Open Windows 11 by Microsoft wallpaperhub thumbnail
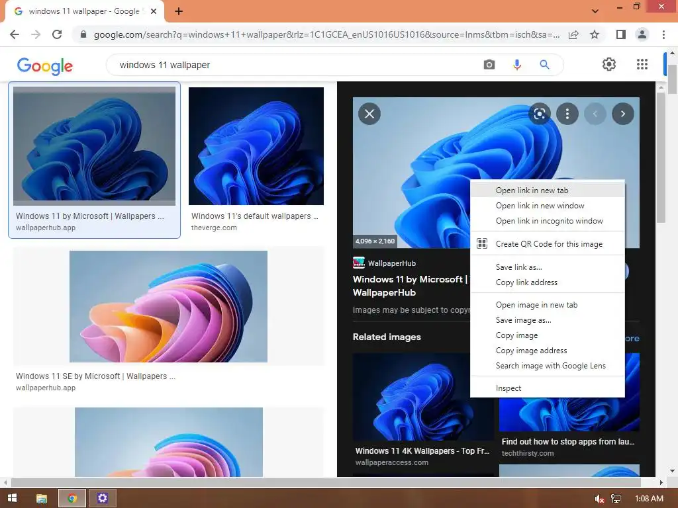Image resolution: width=678 pixels, height=508 pixels. (94, 146)
